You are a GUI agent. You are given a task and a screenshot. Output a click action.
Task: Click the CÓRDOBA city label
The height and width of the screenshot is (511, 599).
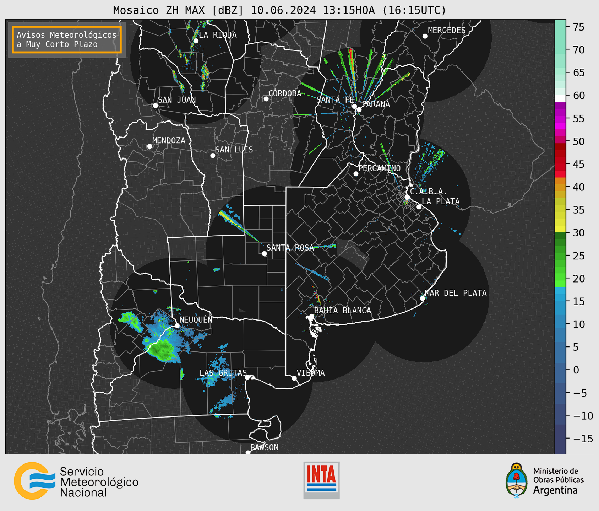[x=285, y=93]
